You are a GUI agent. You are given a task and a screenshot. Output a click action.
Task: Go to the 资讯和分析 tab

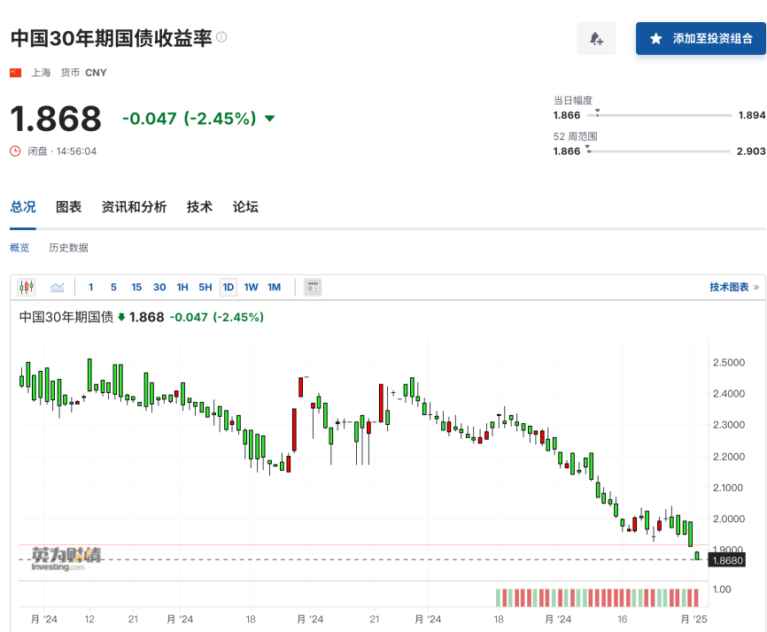[x=134, y=207]
